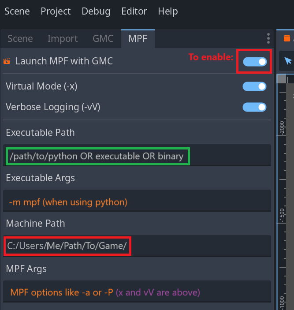Open the Debug menu

click(x=96, y=11)
